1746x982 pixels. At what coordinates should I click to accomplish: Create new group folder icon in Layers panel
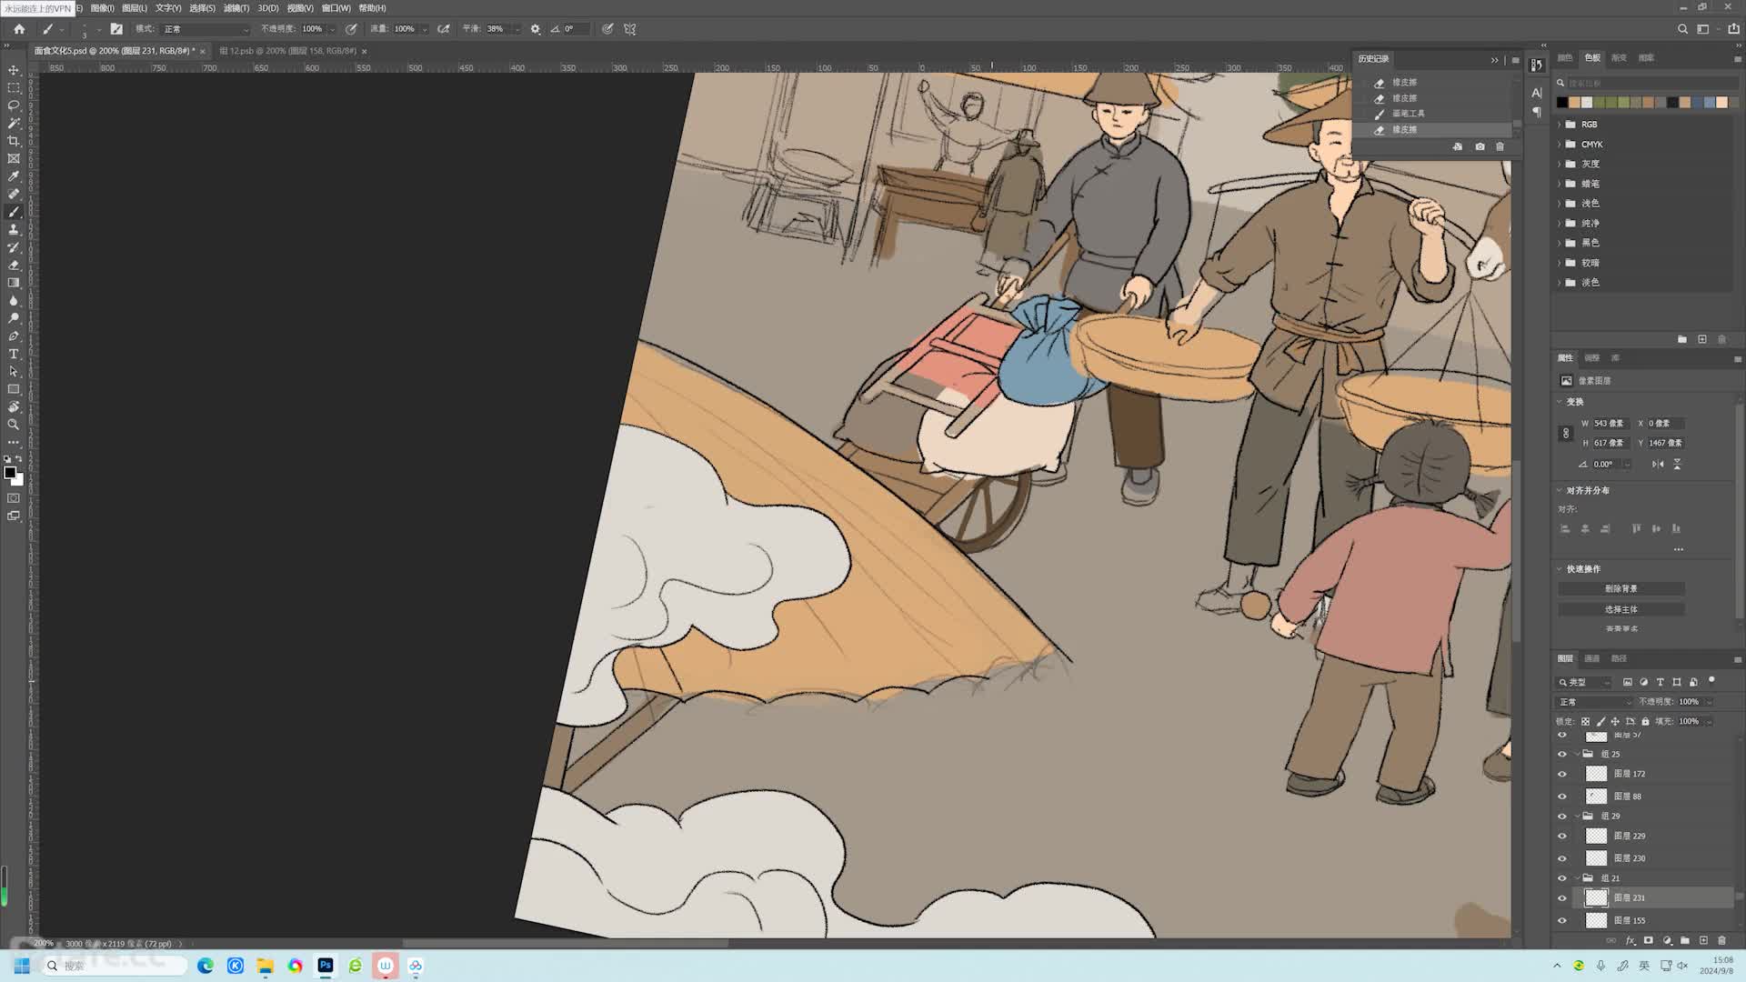(x=1685, y=941)
